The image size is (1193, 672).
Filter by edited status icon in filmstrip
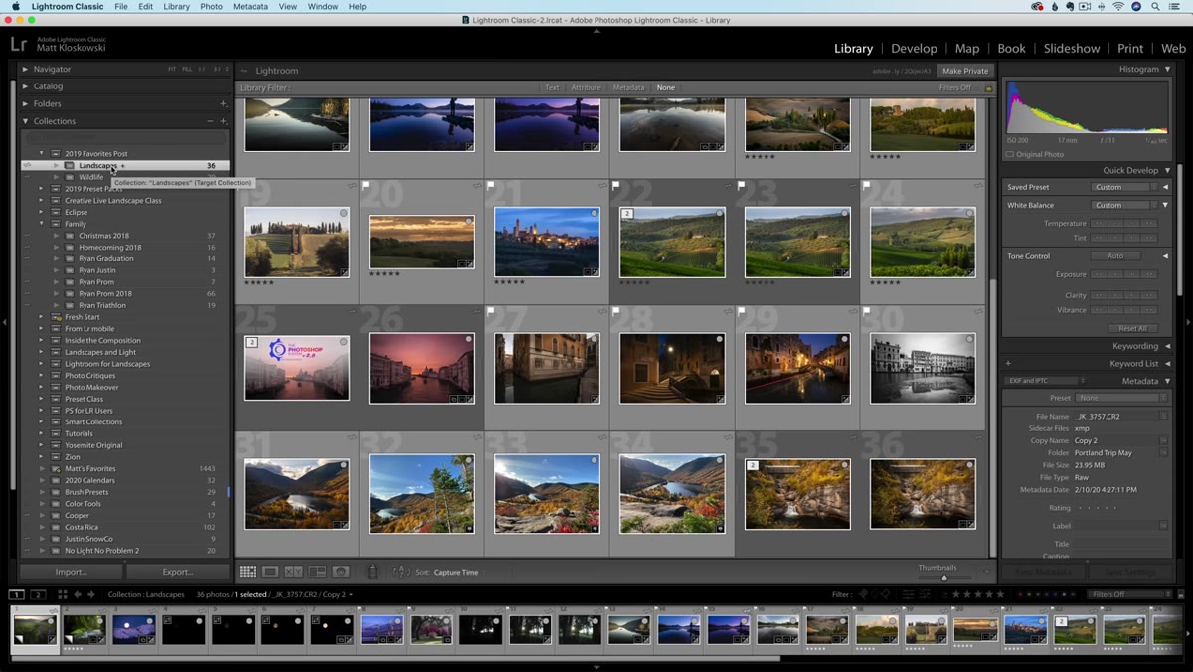coord(908,594)
